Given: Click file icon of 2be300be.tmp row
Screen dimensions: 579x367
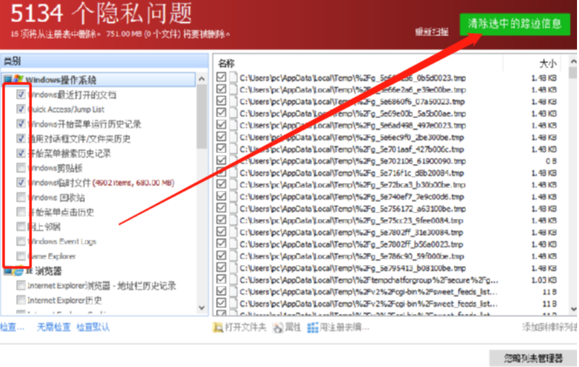Looking at the screenshot, I should tap(234, 137).
